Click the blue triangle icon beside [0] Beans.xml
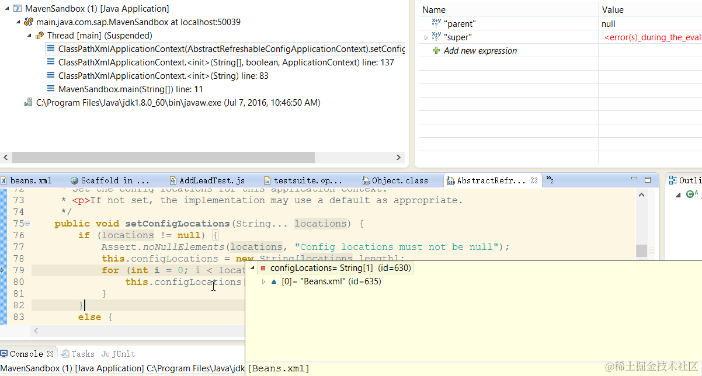The image size is (702, 376). coord(274,281)
